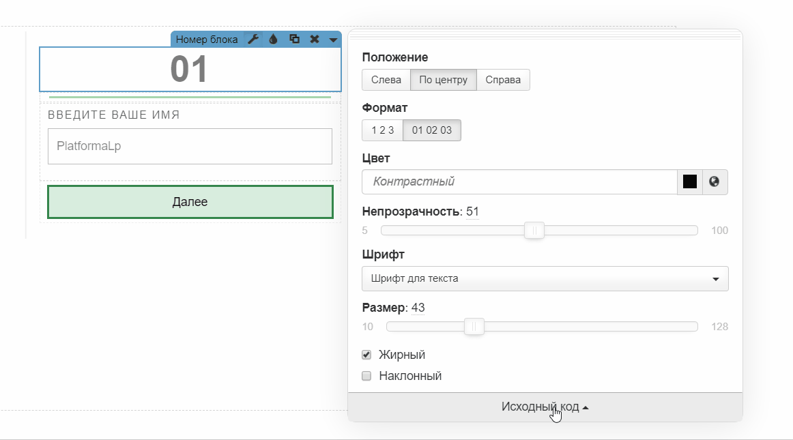This screenshot has width=793, height=440.
Task: Expand the block toolbar dropdown arrow
Action: coord(333,40)
